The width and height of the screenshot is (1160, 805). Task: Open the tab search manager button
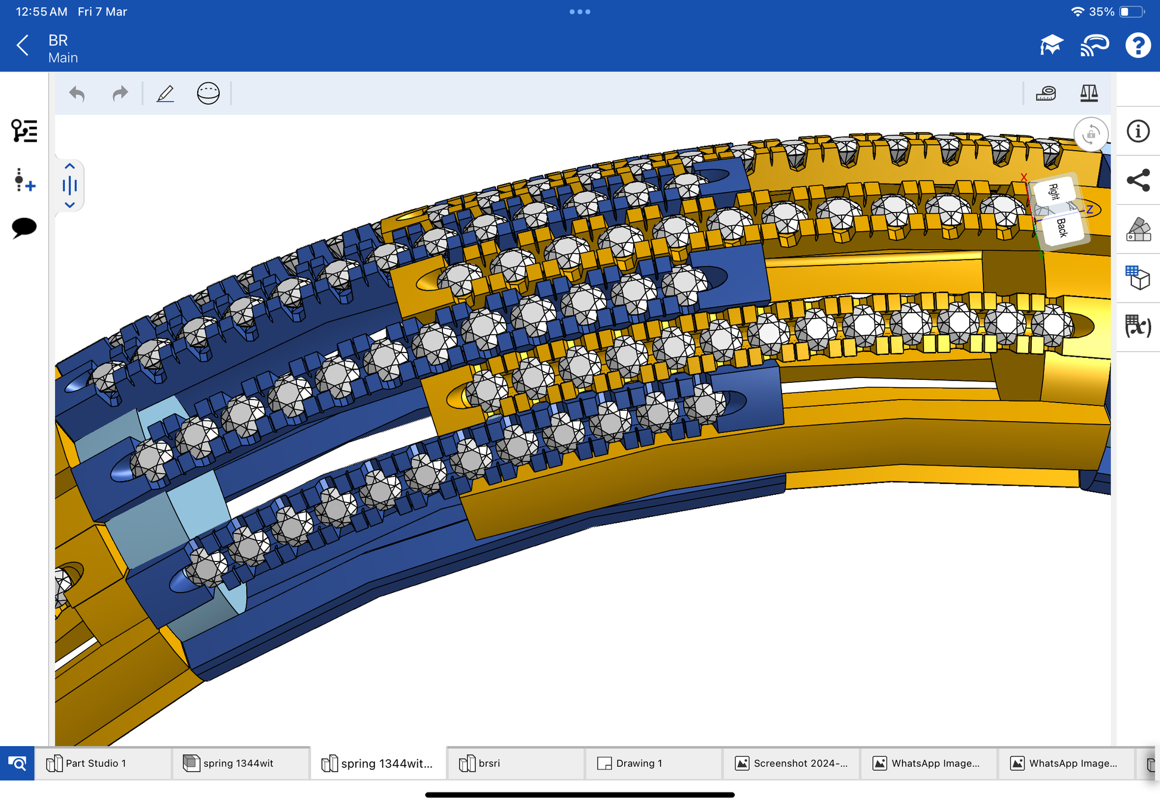pos(17,763)
